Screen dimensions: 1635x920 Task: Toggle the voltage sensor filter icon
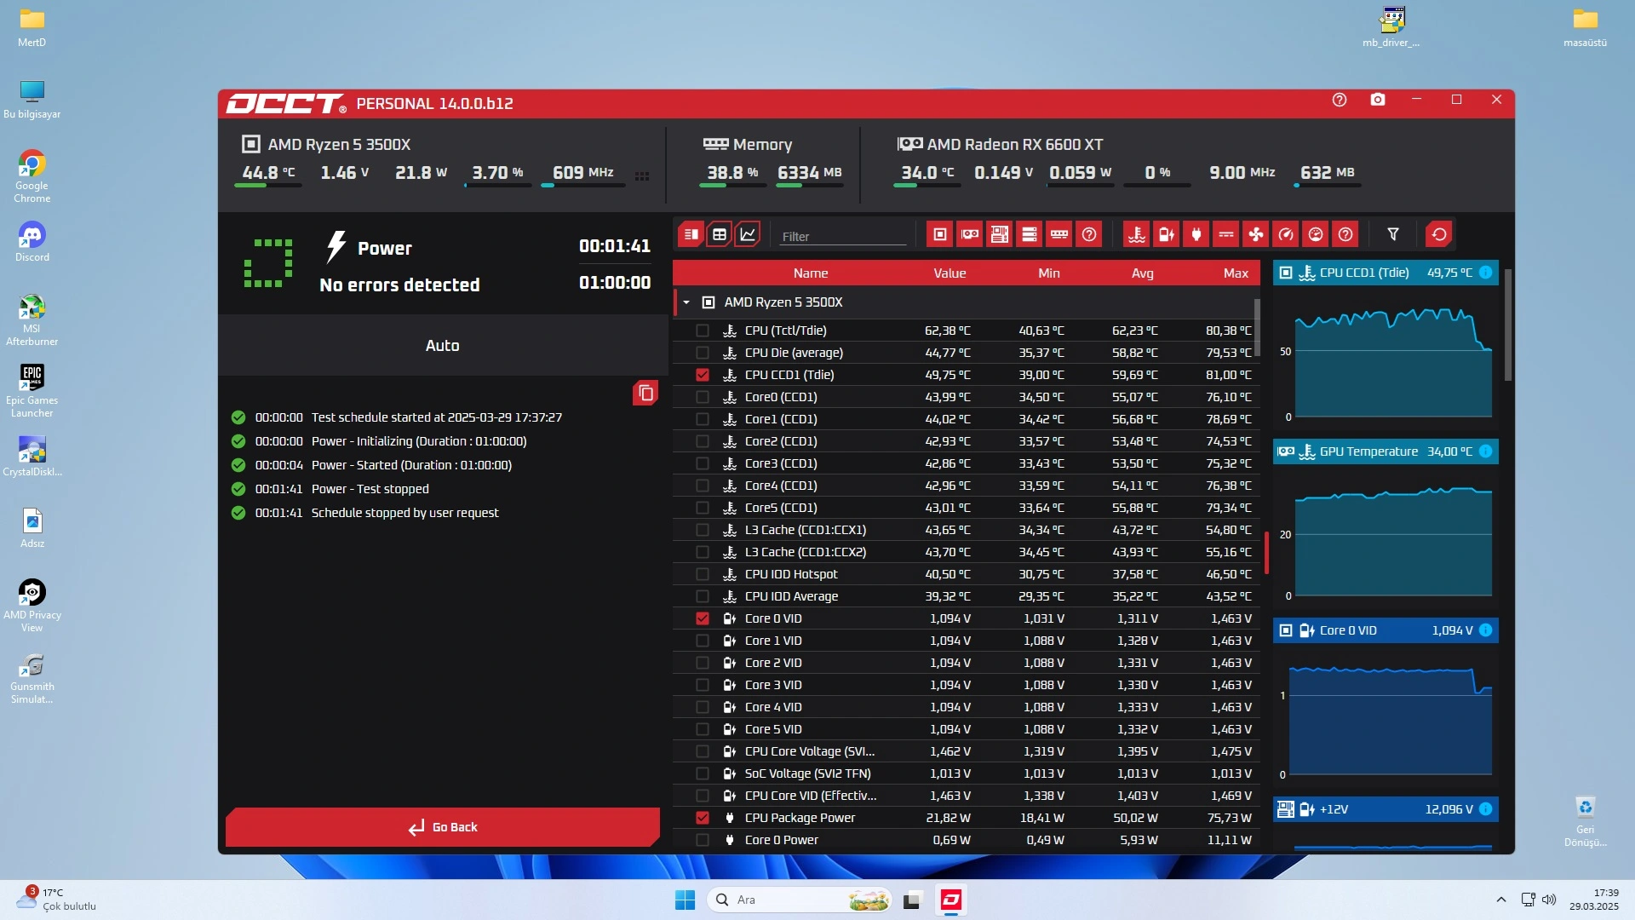pos(1167,234)
